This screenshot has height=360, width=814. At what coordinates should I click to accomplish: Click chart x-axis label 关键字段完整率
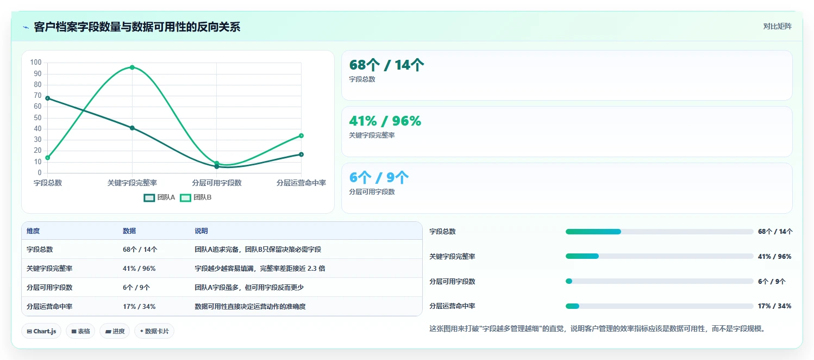tap(132, 183)
